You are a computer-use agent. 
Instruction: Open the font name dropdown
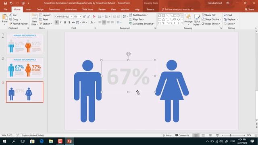point(72,17)
